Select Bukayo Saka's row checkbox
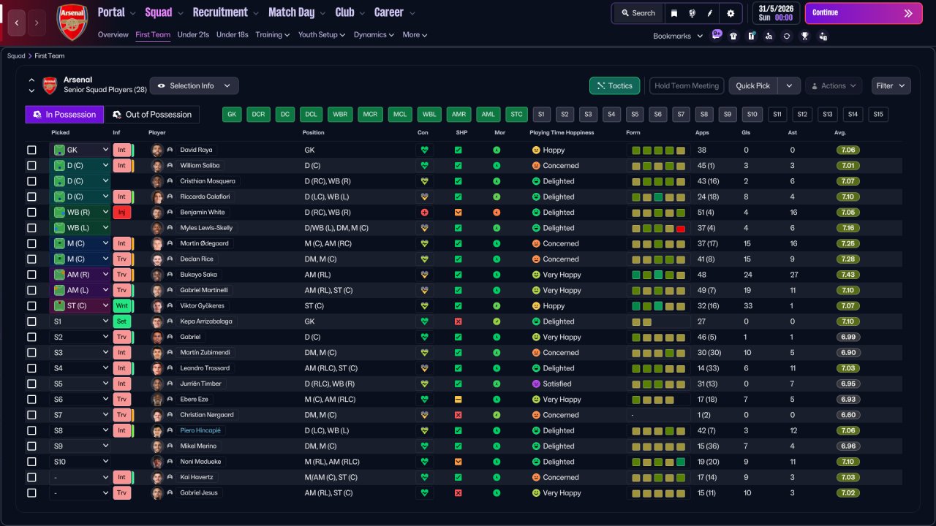This screenshot has height=526, width=936. (31, 275)
